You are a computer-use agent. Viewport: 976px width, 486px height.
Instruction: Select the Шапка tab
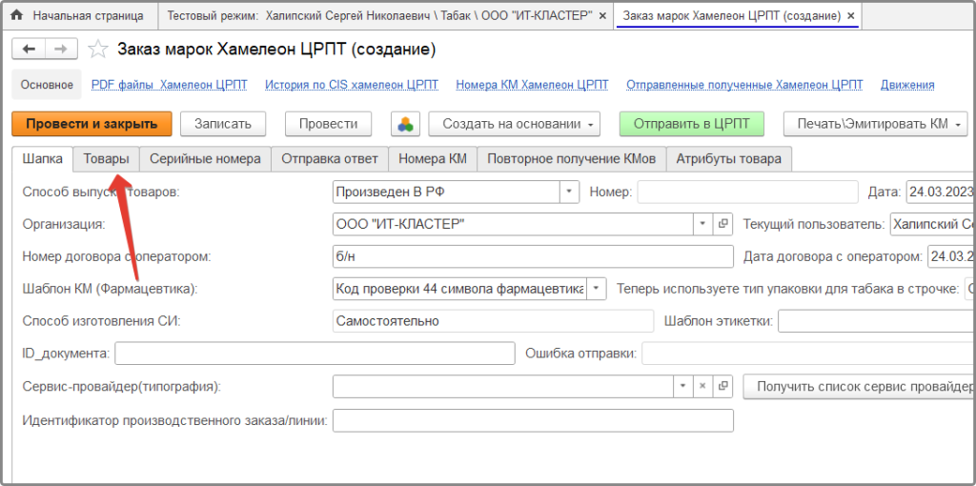tap(42, 159)
